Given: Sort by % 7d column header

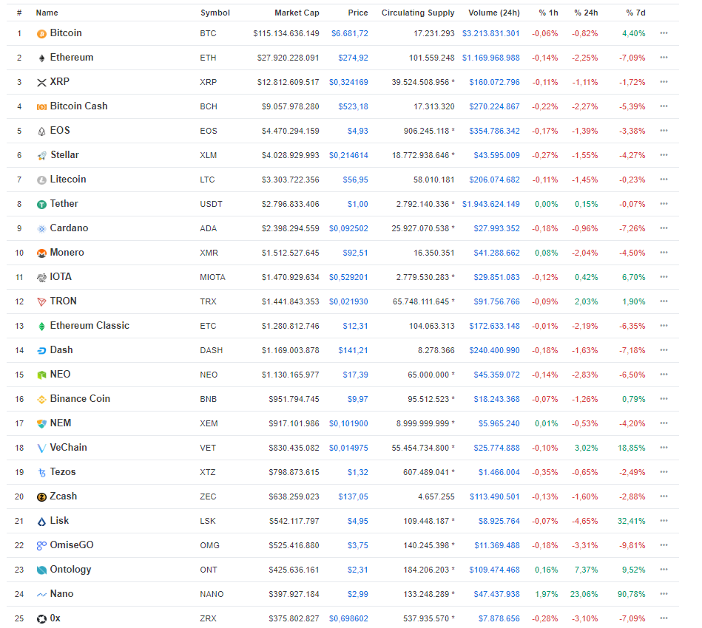Looking at the screenshot, I should tap(635, 13).
